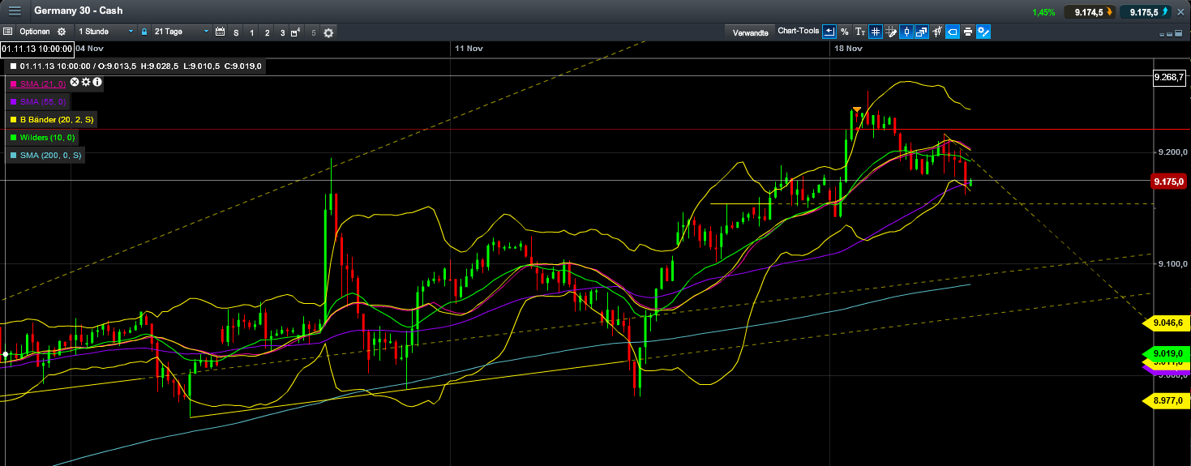Select the grid drawing pencil tool
This screenshot has width=1191, height=466.
pyautogui.click(x=891, y=32)
